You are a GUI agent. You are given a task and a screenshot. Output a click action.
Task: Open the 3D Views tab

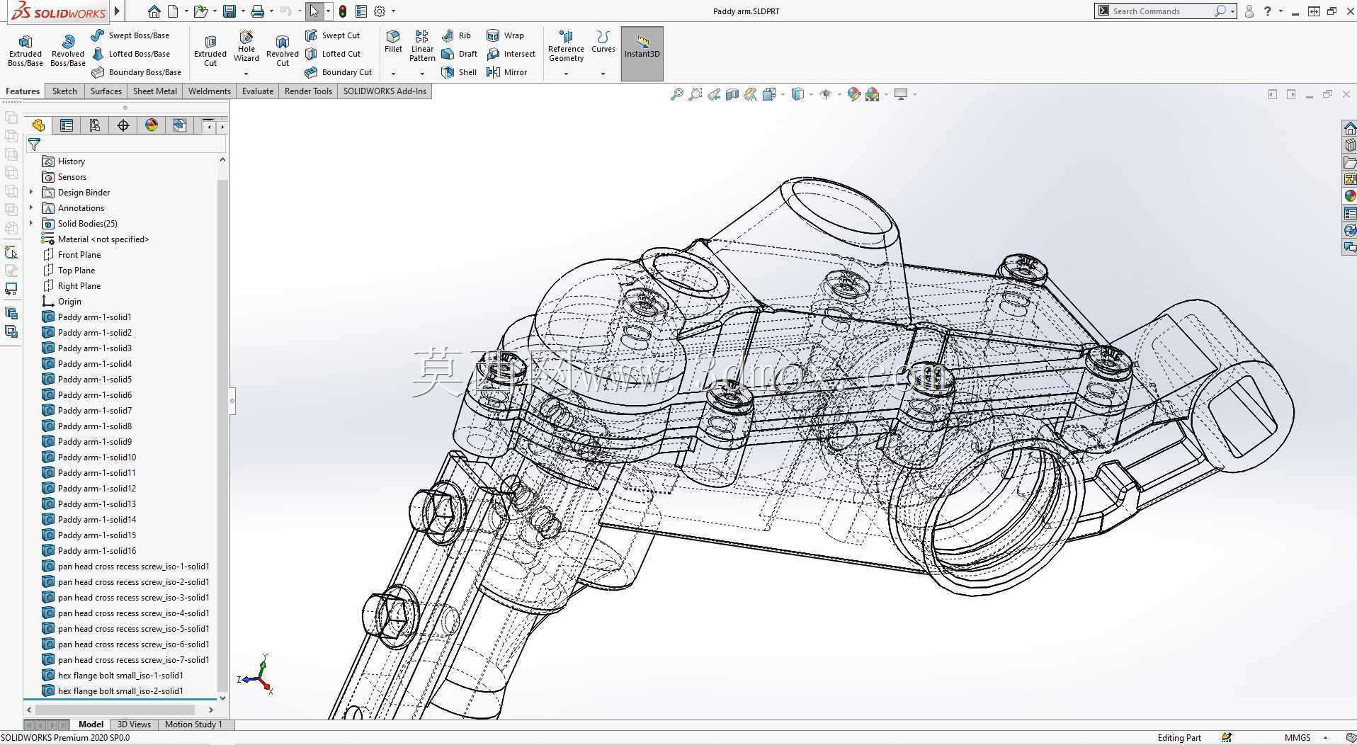coord(134,724)
